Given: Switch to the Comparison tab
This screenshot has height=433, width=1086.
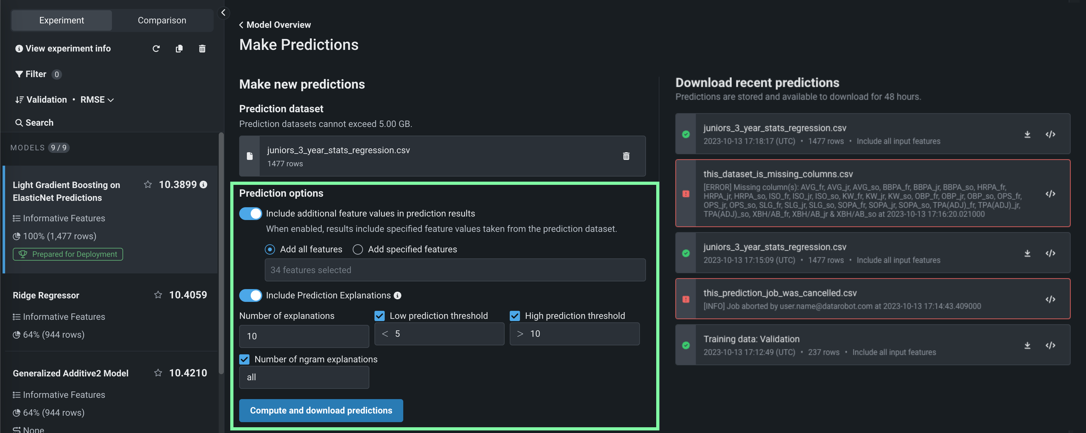Looking at the screenshot, I should click(162, 20).
